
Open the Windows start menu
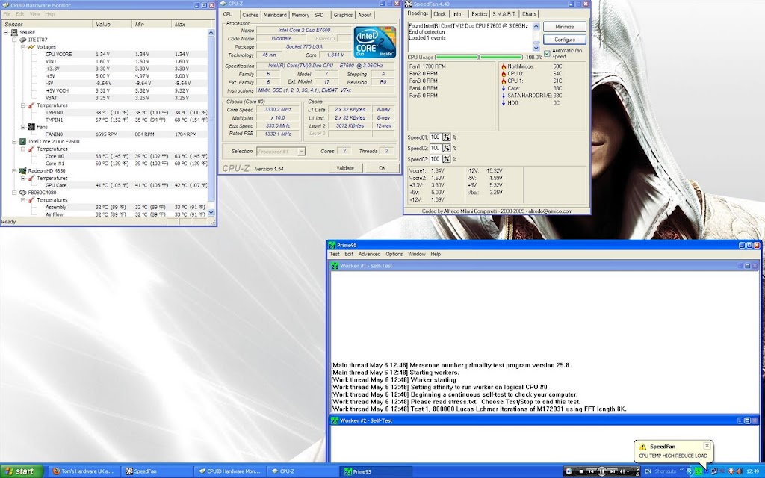point(22,471)
